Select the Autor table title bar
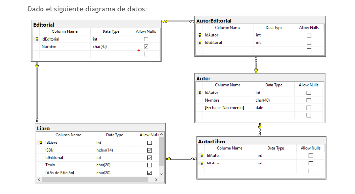This screenshot has height=194, width=355. (x=260, y=79)
